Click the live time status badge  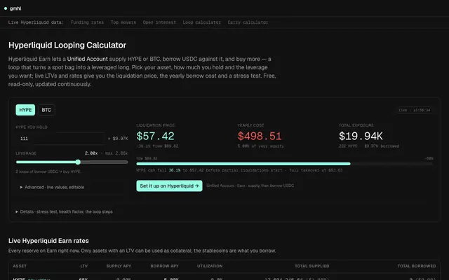coord(415,110)
